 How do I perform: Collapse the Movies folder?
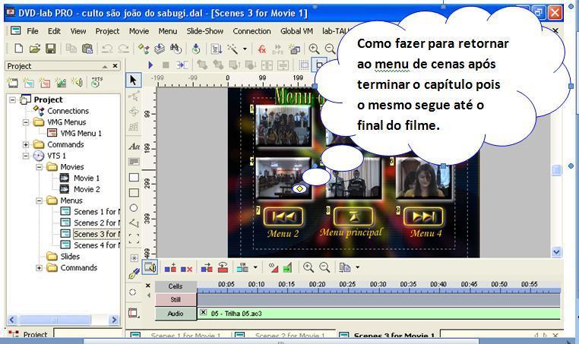tap(40, 167)
